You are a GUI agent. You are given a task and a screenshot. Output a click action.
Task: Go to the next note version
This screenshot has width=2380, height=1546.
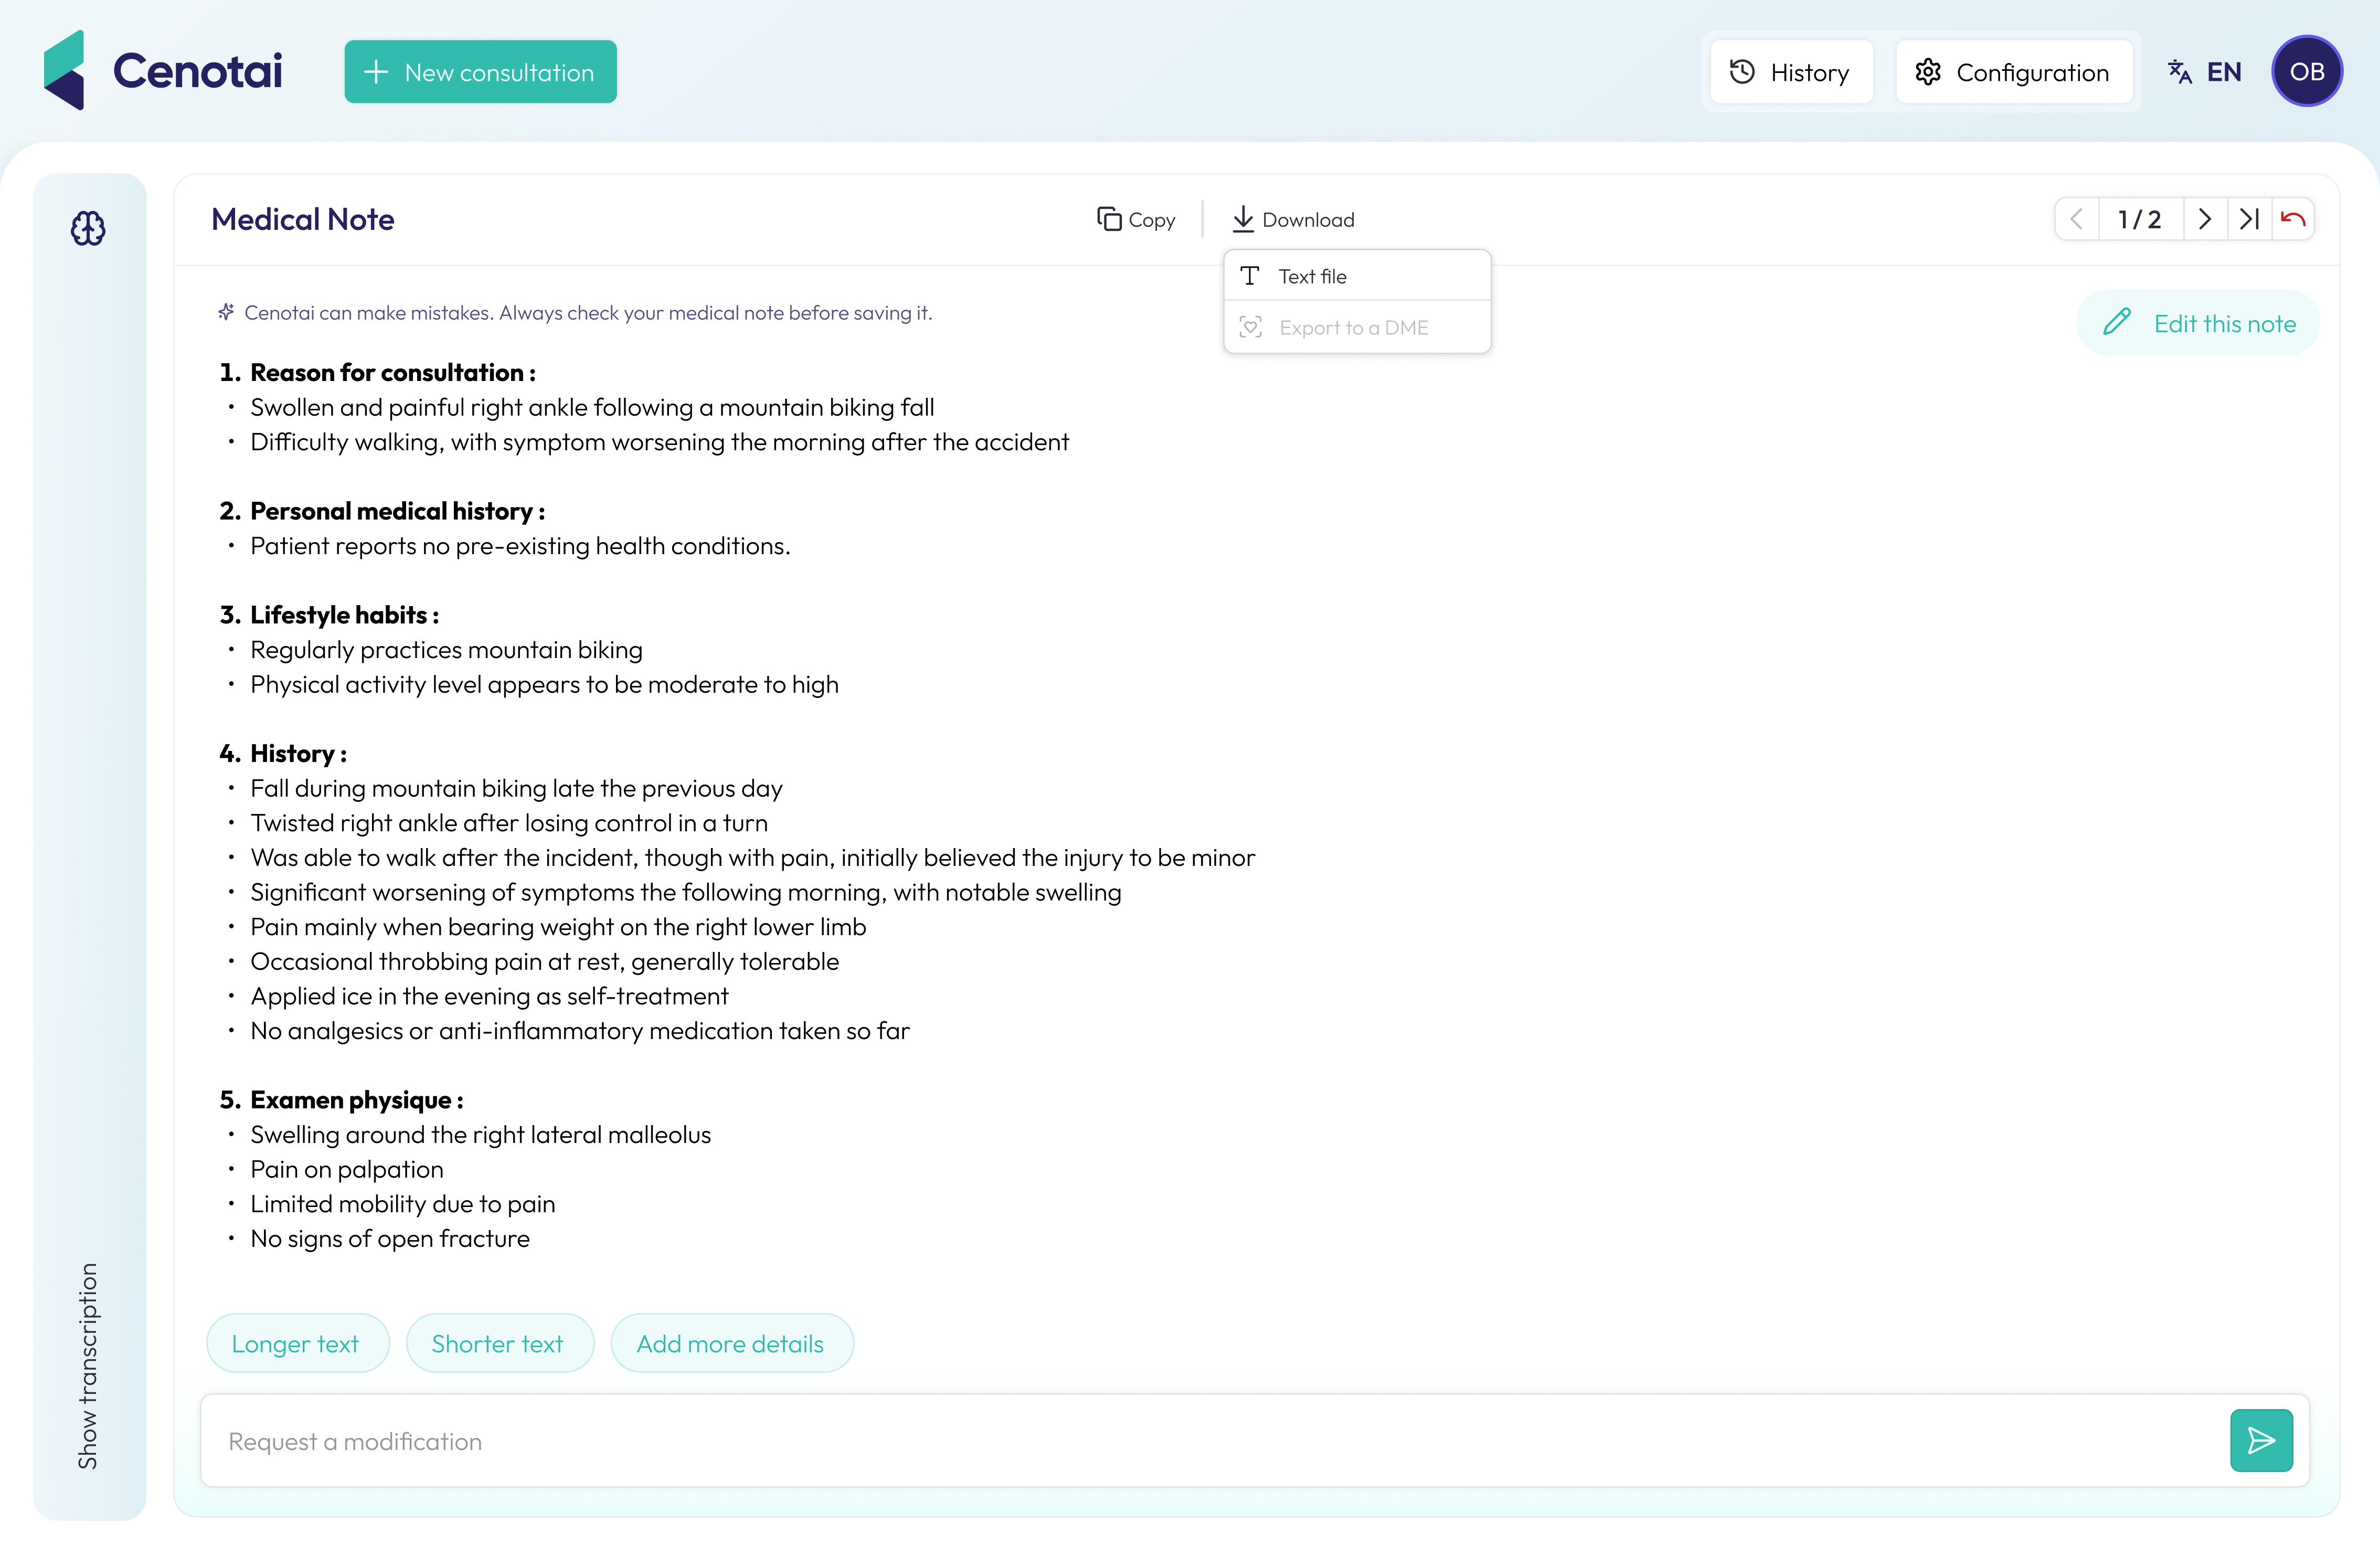(2205, 219)
